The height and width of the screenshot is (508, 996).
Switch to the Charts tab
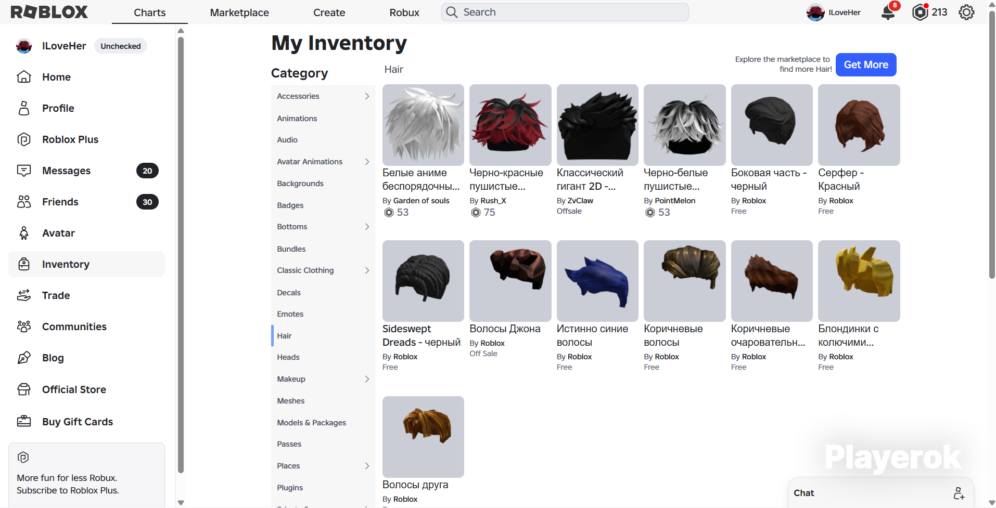point(150,12)
